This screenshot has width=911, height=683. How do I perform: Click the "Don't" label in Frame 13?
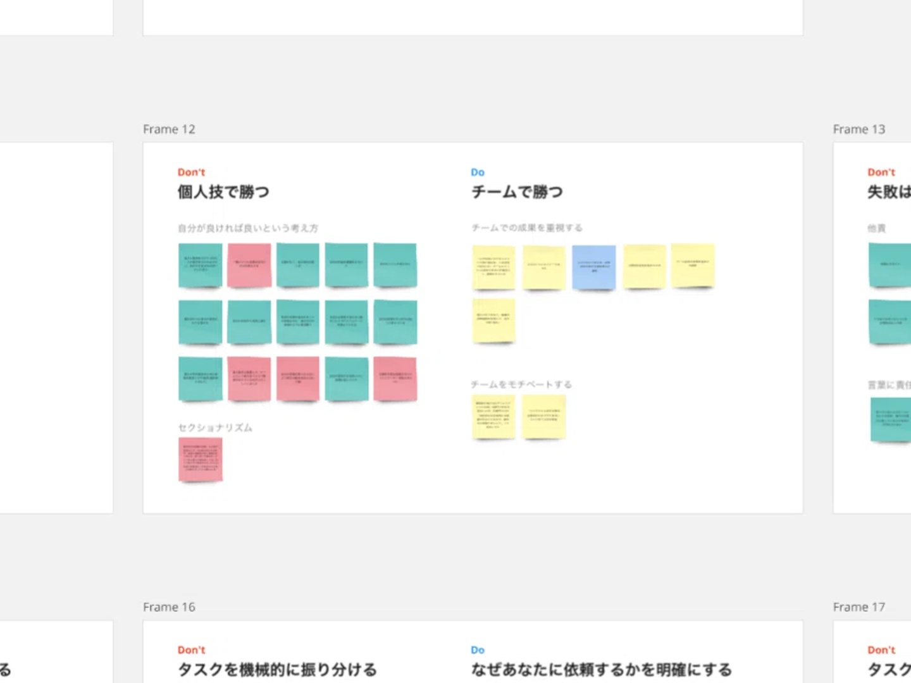[x=881, y=172]
